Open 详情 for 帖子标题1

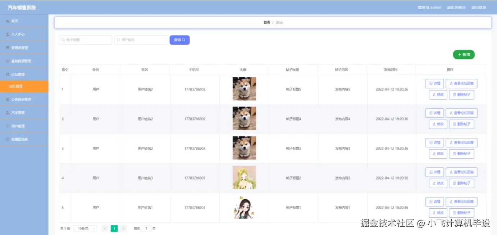pos(435,202)
